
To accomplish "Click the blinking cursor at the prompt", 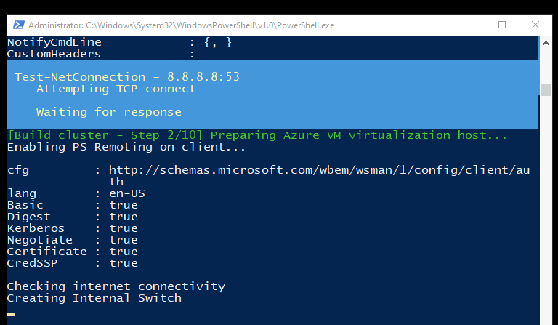I will tap(11, 314).
